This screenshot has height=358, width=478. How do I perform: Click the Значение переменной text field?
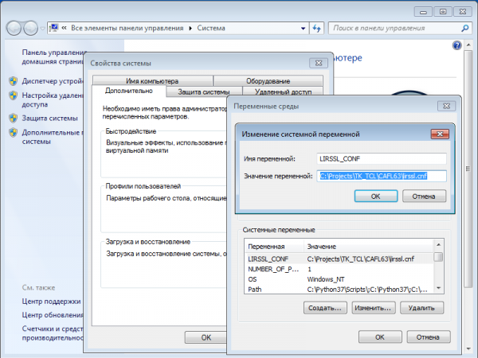click(x=382, y=177)
